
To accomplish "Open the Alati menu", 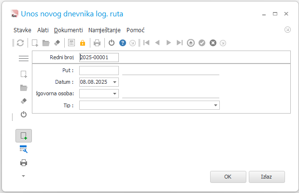I will [43, 30].
